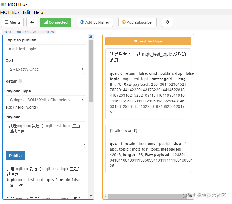Click Topic to publish input field
This screenshot has width=232, height=204.
[45, 49]
